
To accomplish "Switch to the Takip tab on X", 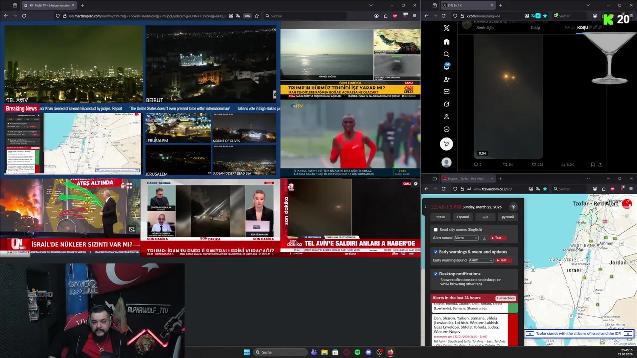I will point(535,28).
